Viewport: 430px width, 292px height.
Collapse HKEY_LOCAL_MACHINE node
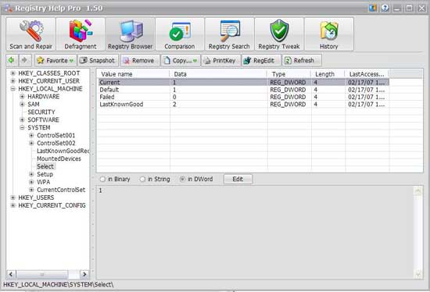pyautogui.click(x=13, y=89)
